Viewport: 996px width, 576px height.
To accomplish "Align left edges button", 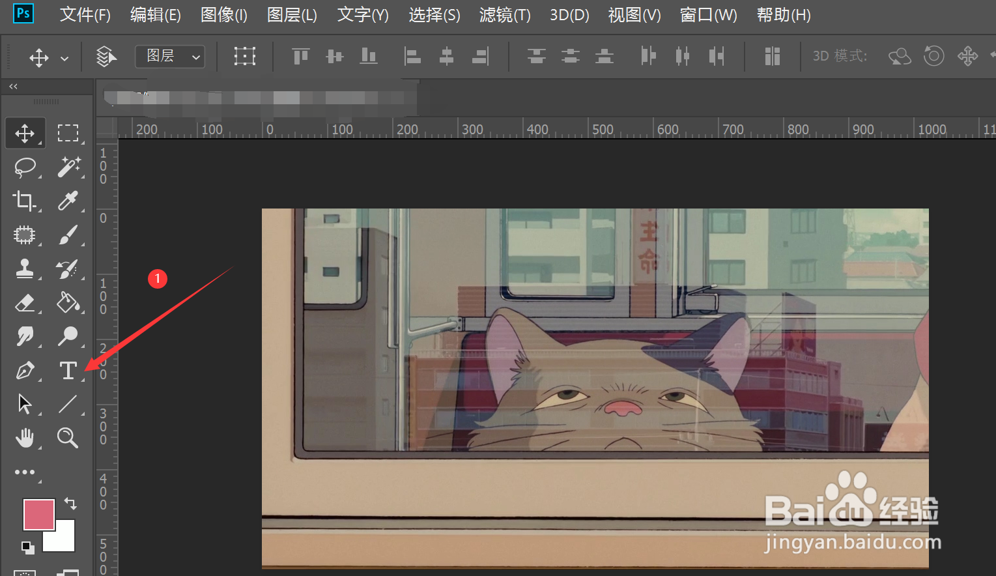I will [412, 57].
